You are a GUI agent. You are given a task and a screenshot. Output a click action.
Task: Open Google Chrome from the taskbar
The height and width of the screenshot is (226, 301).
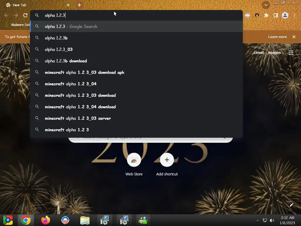26,220
